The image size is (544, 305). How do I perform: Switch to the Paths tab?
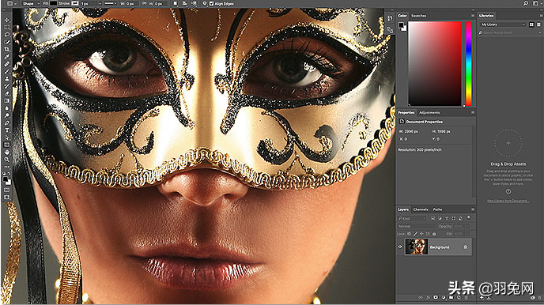[437, 209]
